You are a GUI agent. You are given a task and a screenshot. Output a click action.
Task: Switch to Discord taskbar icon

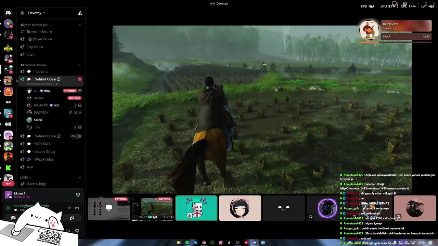click(255, 243)
